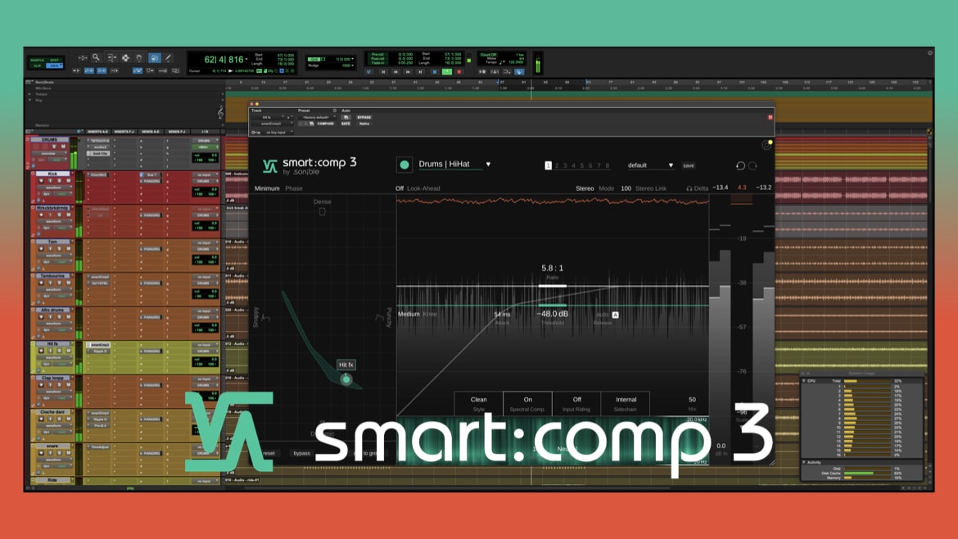Toggle BYPASS in the plugin header
The height and width of the screenshot is (539, 958).
tap(364, 117)
